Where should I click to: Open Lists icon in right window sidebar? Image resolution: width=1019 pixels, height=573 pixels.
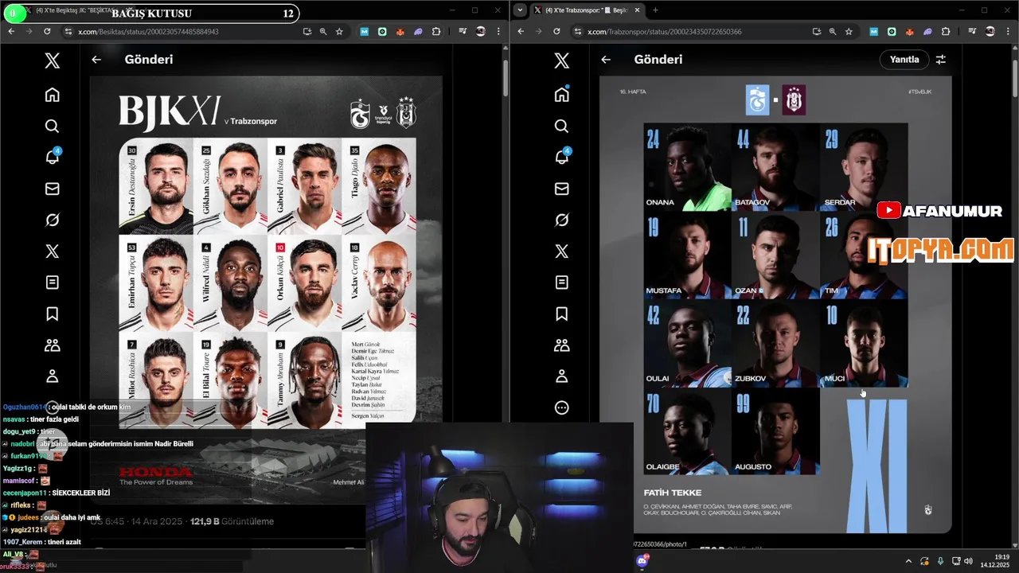click(x=561, y=283)
